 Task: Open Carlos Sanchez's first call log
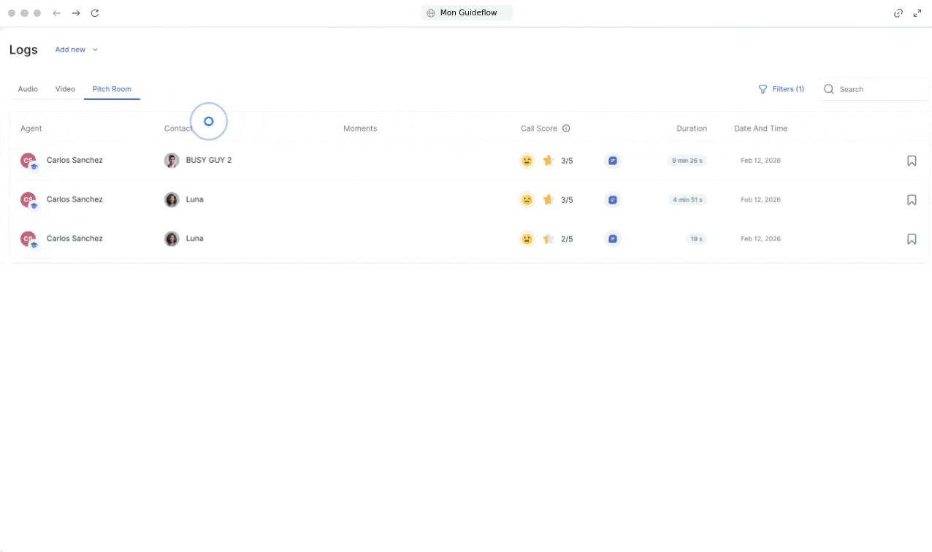[75, 161]
